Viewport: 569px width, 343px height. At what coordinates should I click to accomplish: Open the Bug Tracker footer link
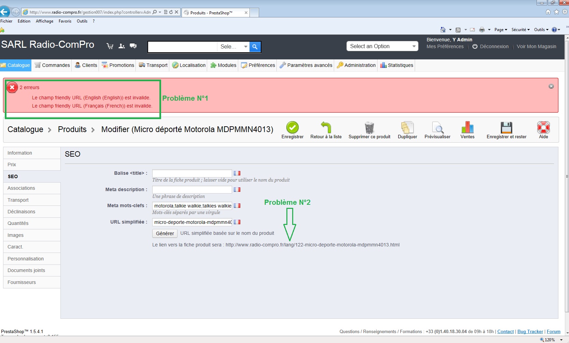point(530,331)
